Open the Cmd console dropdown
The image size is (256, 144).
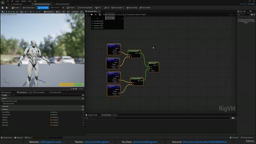pyautogui.click(x=28, y=138)
